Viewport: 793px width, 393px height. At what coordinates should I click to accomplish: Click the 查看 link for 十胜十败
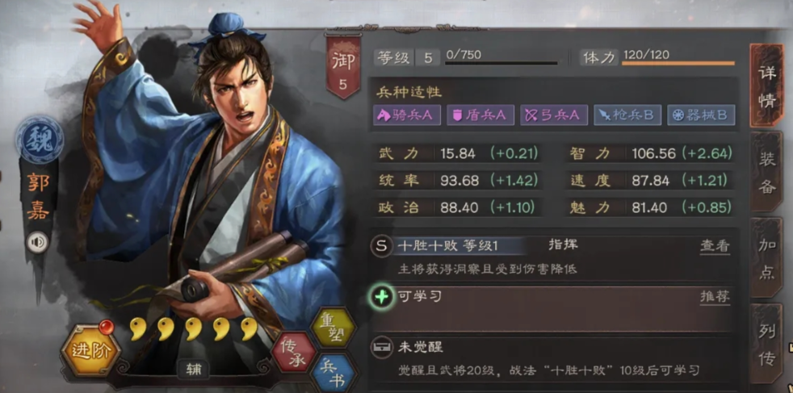715,246
